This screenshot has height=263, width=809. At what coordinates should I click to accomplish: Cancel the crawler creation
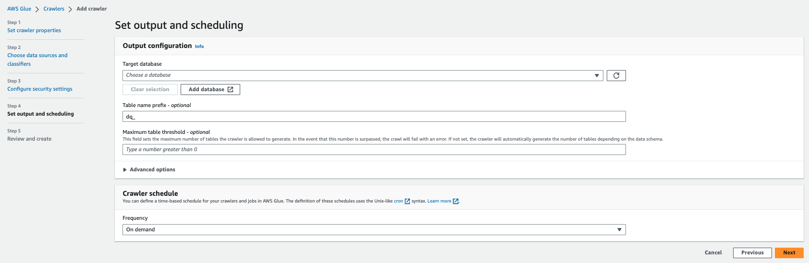713,253
